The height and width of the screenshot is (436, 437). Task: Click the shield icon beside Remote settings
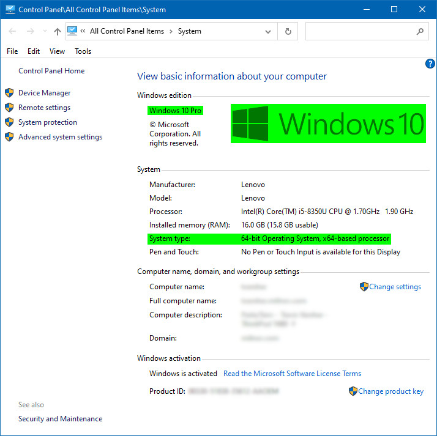click(9, 108)
